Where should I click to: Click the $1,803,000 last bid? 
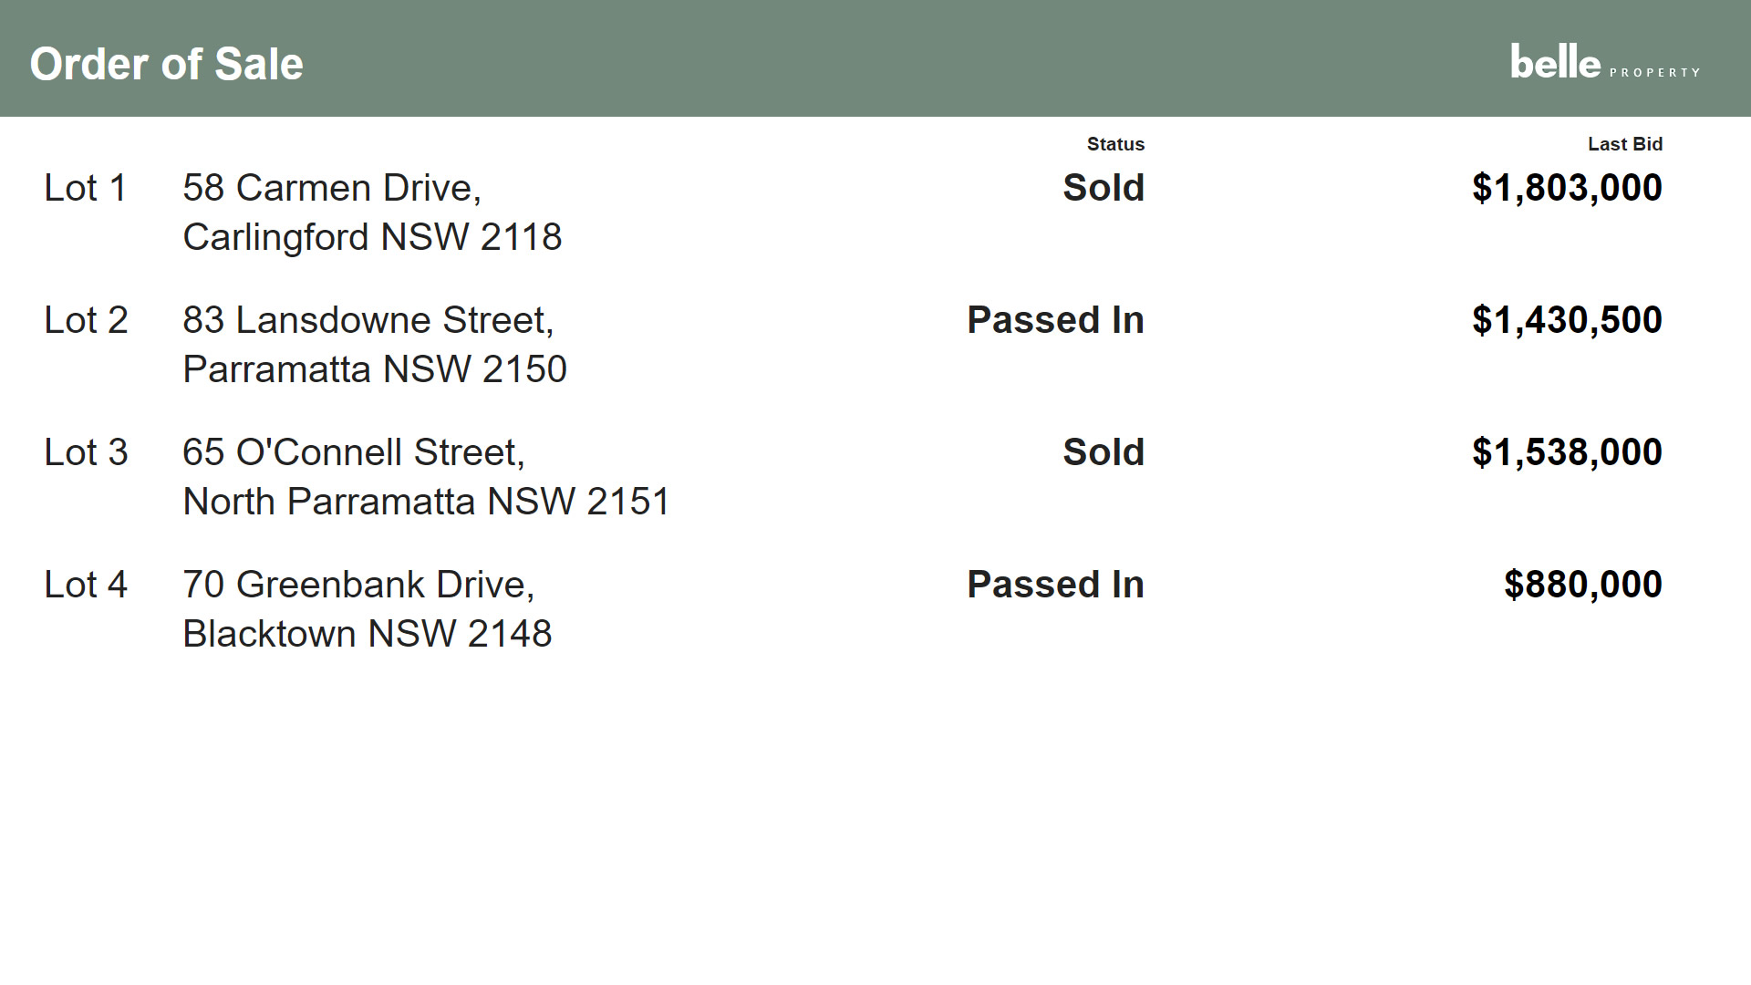1566,188
